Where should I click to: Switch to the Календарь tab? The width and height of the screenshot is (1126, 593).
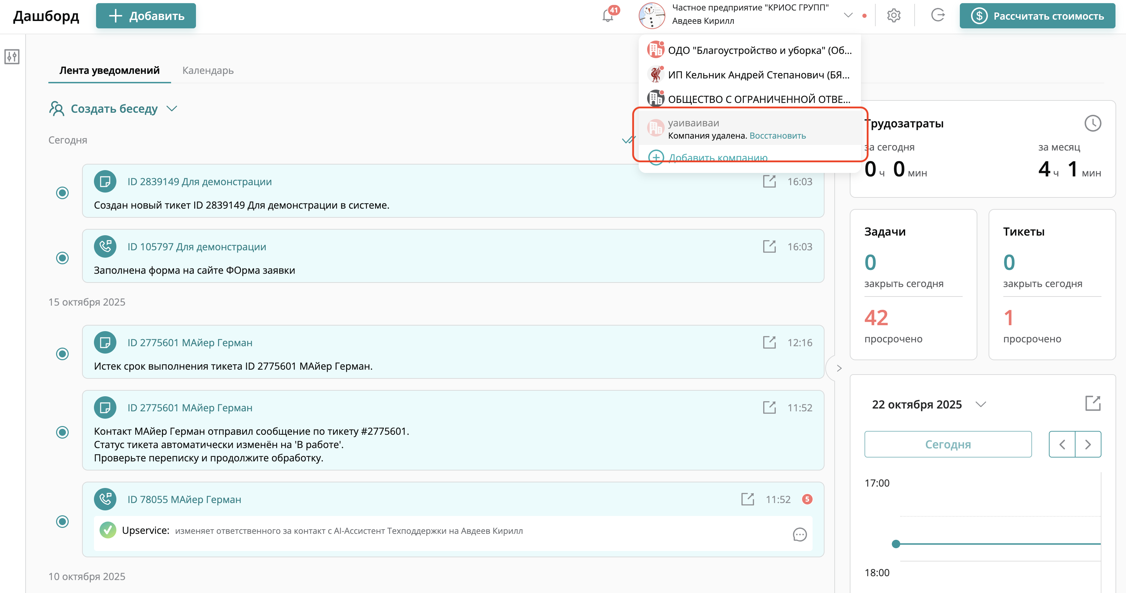208,71
